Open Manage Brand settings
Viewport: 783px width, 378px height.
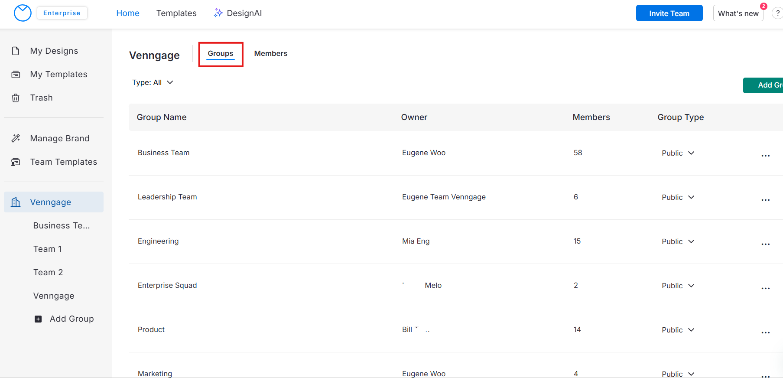tap(59, 138)
